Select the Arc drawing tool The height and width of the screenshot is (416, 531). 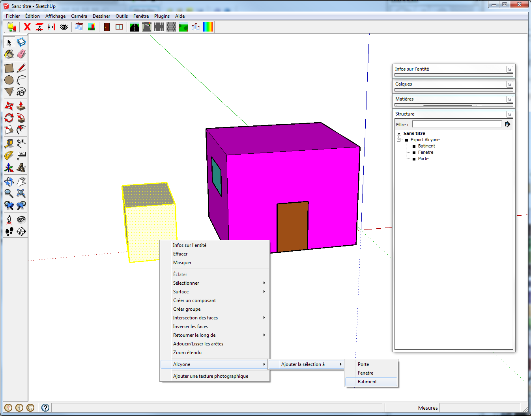pyautogui.click(x=21, y=80)
